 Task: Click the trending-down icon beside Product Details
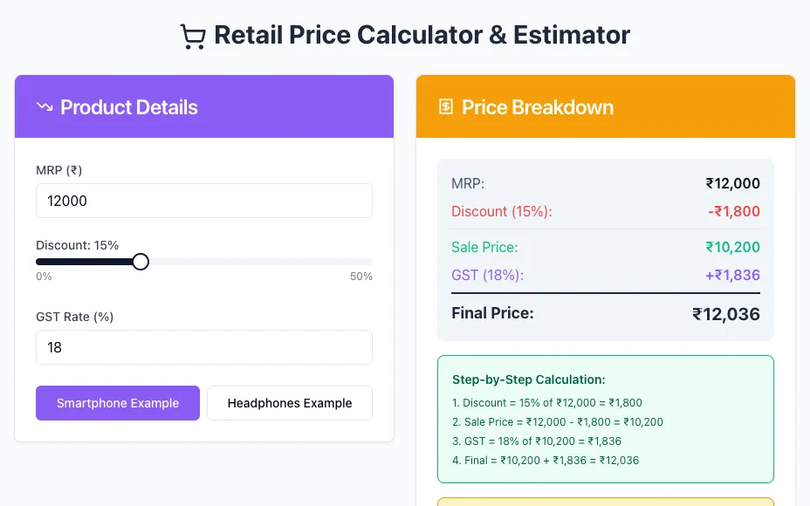pyautogui.click(x=45, y=107)
